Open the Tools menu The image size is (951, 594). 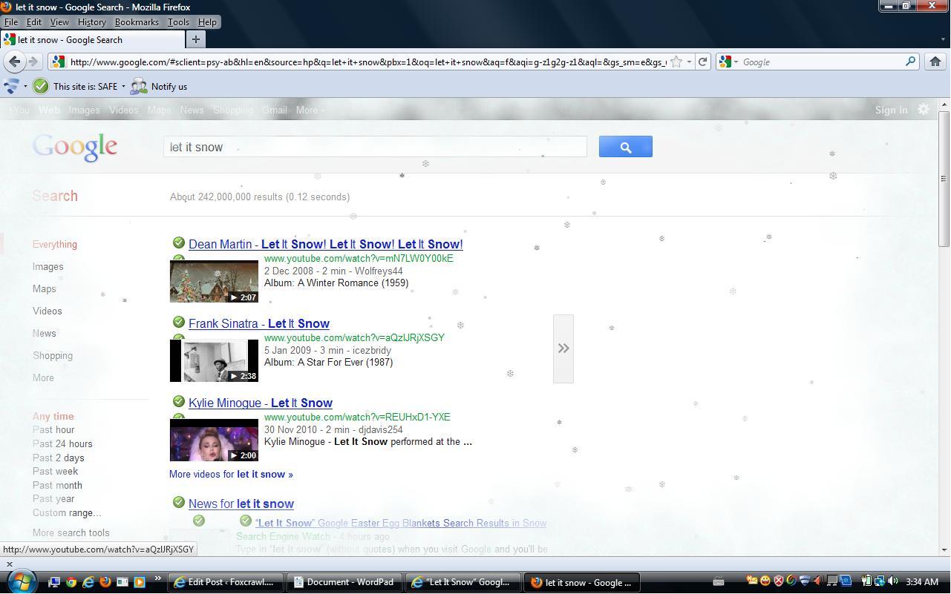coord(178,22)
